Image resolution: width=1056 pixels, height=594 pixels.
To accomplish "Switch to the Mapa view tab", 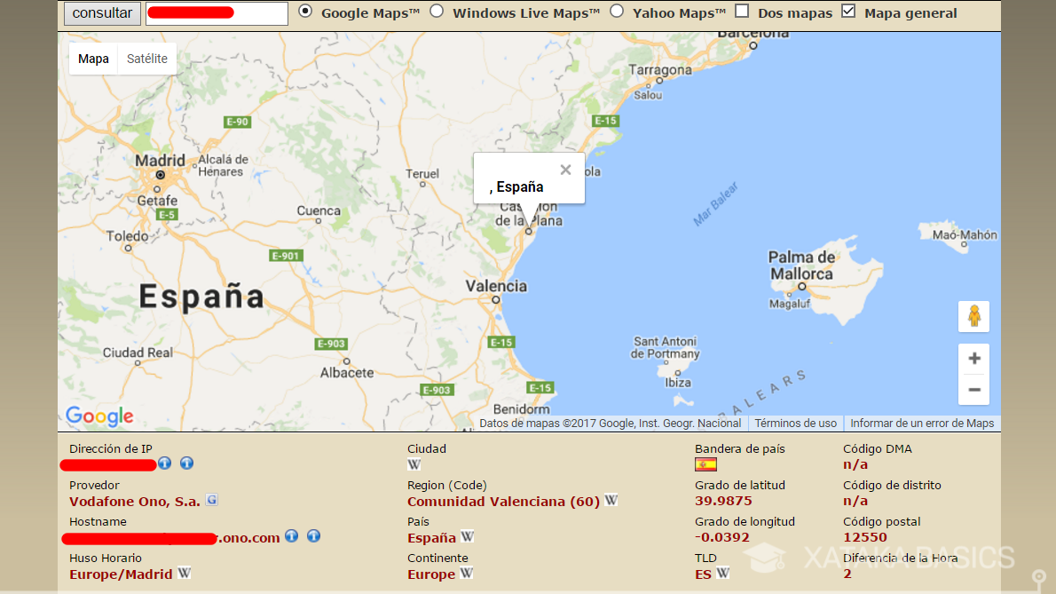I will pos(93,59).
